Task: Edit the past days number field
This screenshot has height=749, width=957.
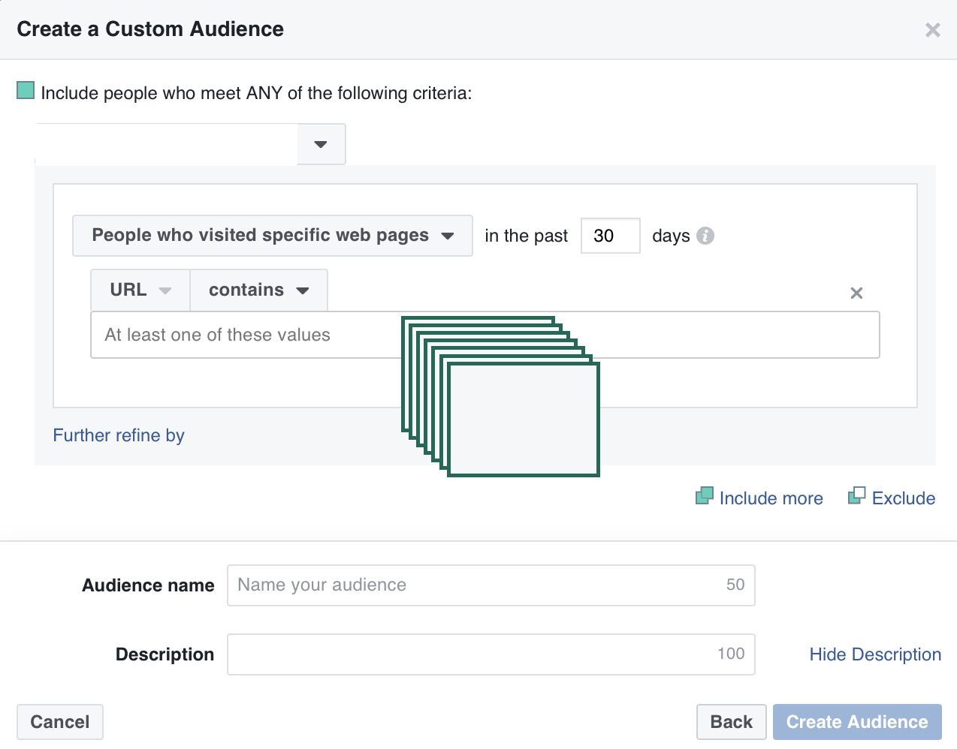Action: [610, 236]
